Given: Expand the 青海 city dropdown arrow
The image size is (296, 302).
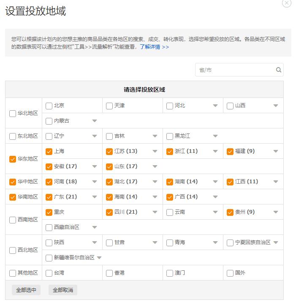Looking at the screenshot, I should click(215, 242).
